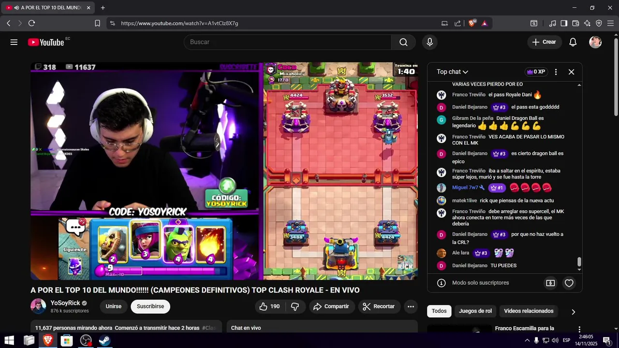619x348 pixels.
Task: Open more actions under the video
Action: pyautogui.click(x=411, y=306)
